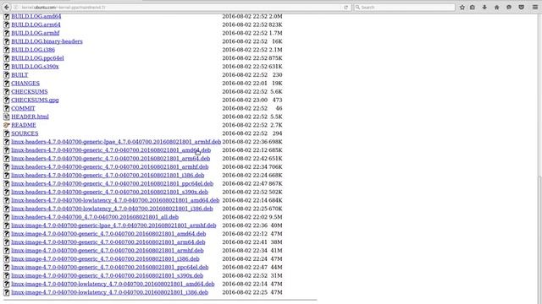Click file icon beside CHANGES
Image resolution: width=542 pixels, height=304 pixels.
coord(7,84)
